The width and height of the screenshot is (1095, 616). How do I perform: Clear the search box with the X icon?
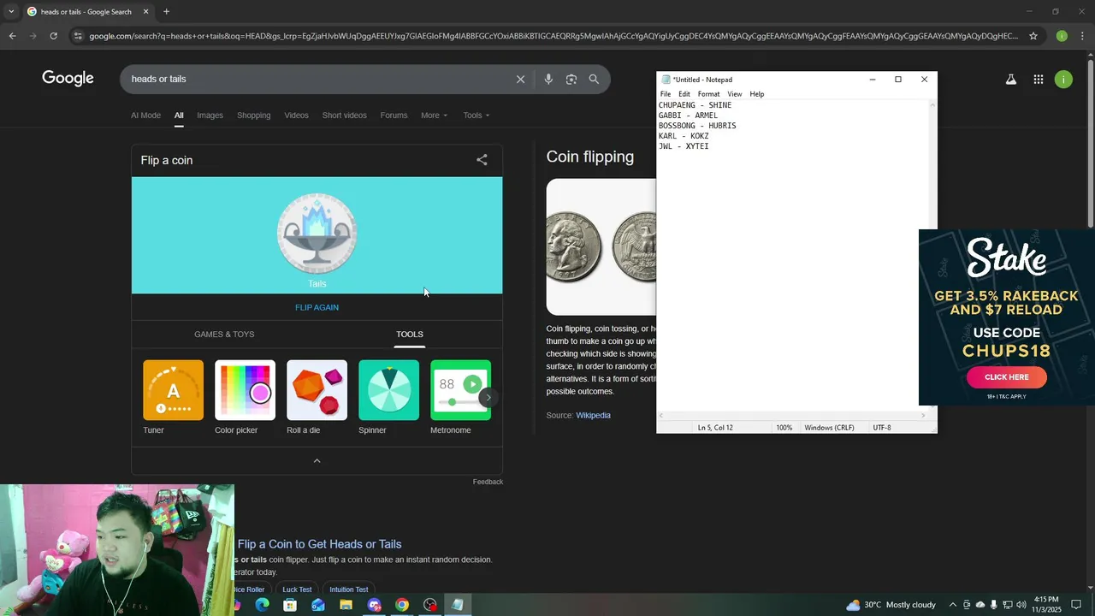pos(520,79)
